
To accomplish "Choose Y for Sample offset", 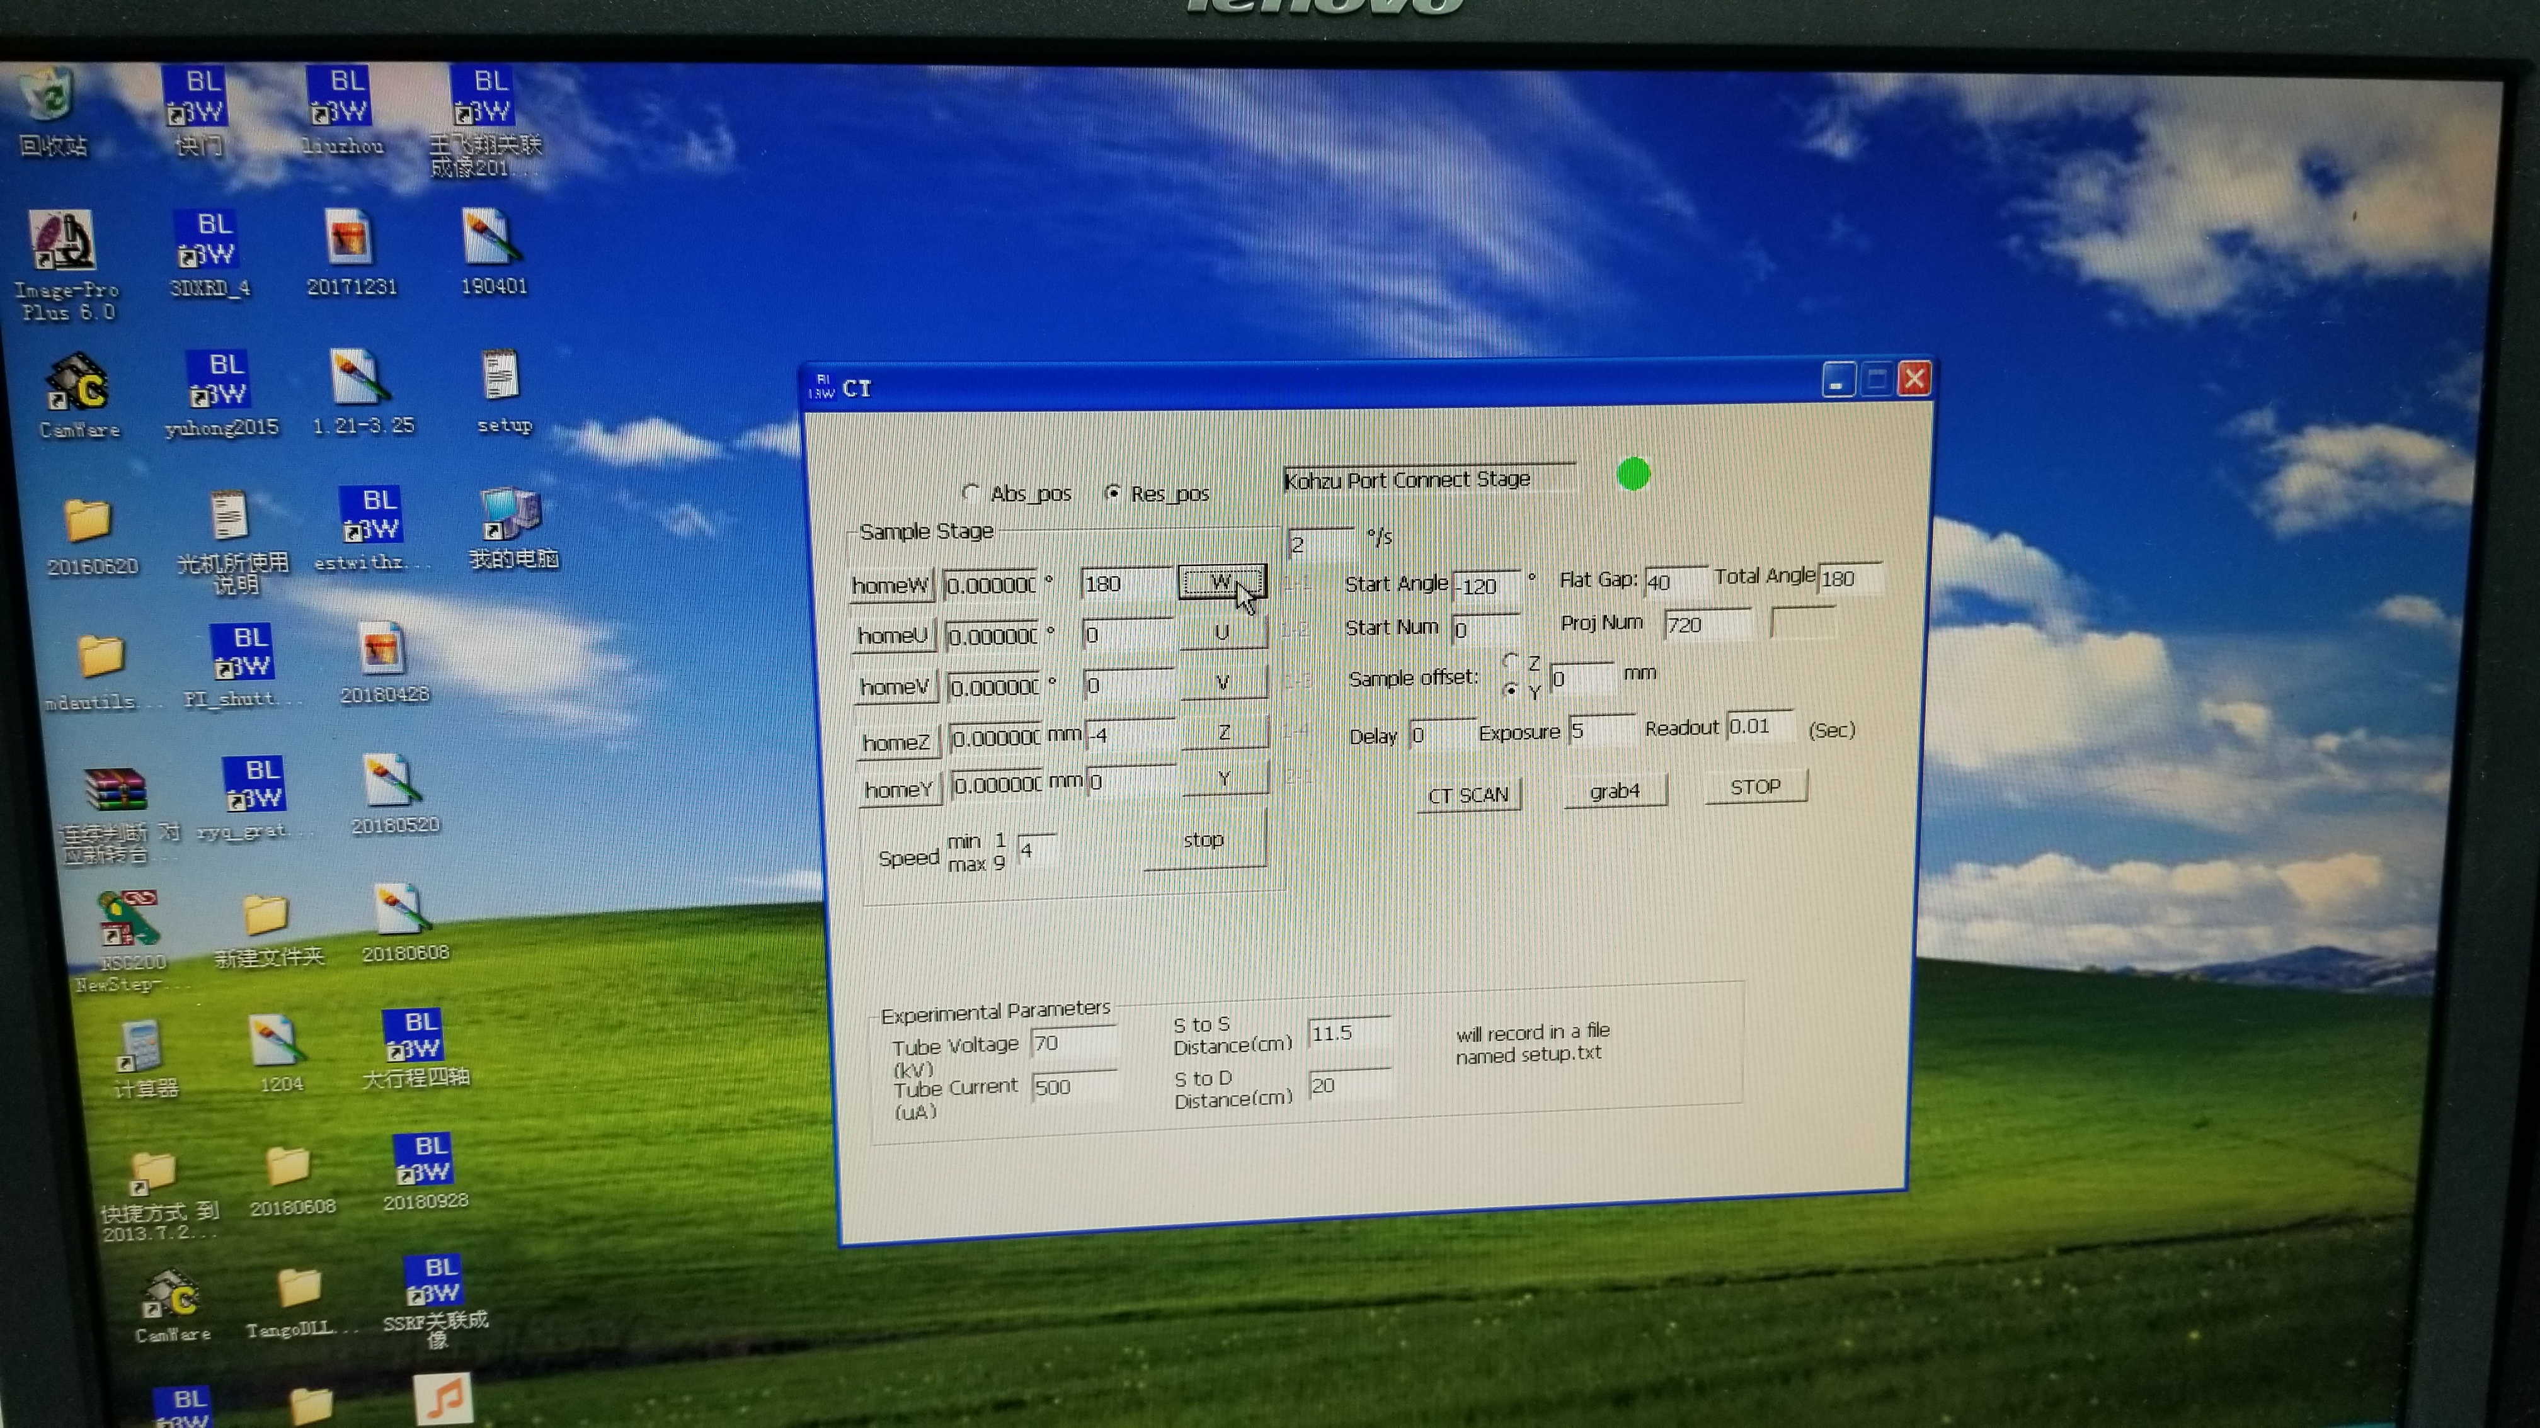I will (1511, 690).
